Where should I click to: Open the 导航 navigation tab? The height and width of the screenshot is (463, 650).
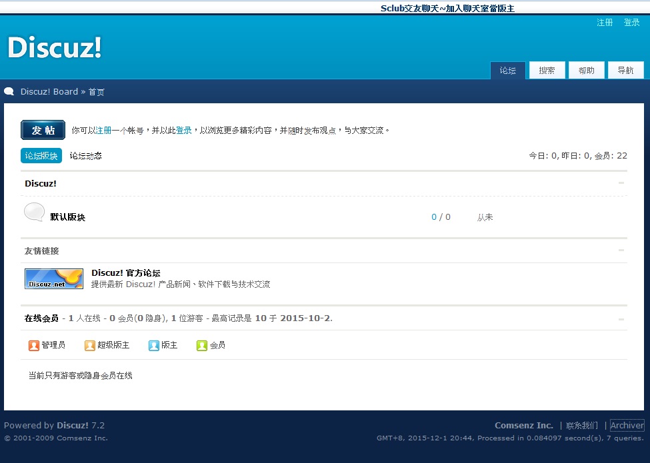(625, 71)
